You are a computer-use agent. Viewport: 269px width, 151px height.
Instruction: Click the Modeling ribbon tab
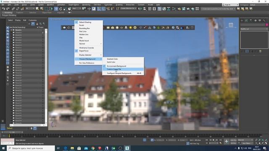click(8, 13)
